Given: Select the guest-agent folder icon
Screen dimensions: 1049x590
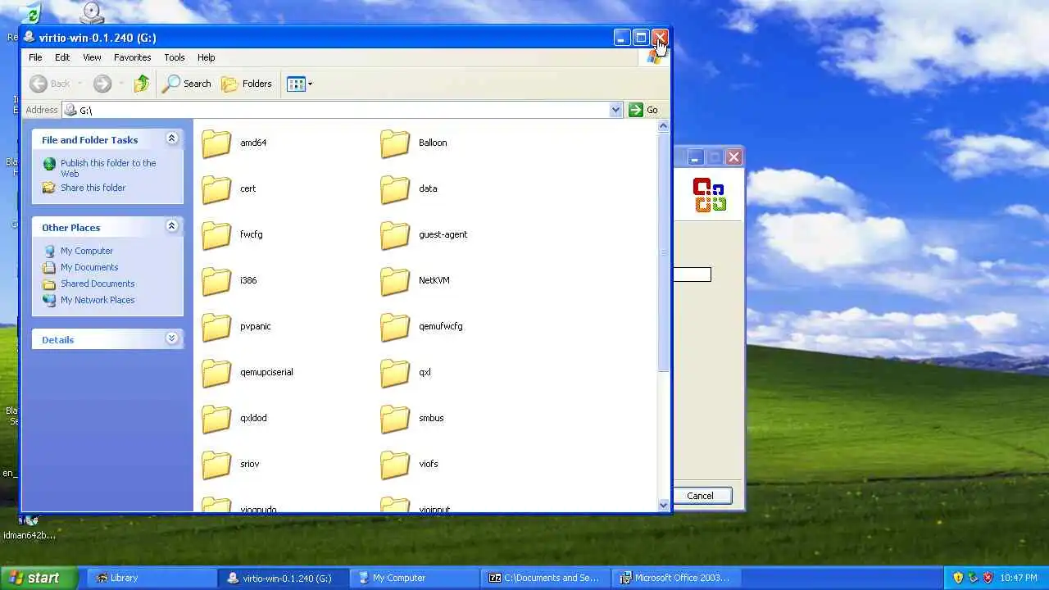Looking at the screenshot, I should [395, 235].
